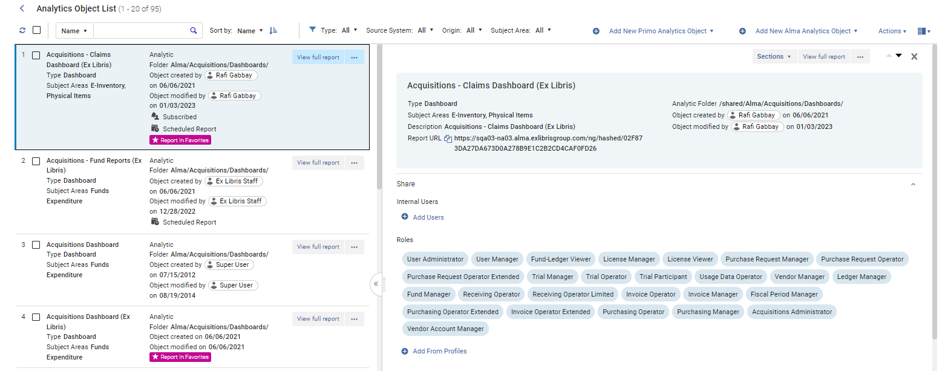This screenshot has height=371, width=942.
Task: Click Rafi Gabbay creator chip in details panel
Action: click(753, 115)
